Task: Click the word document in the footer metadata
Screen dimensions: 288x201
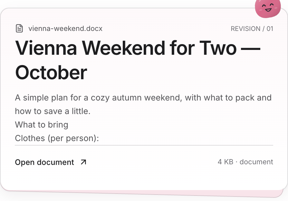Action: click(256, 162)
